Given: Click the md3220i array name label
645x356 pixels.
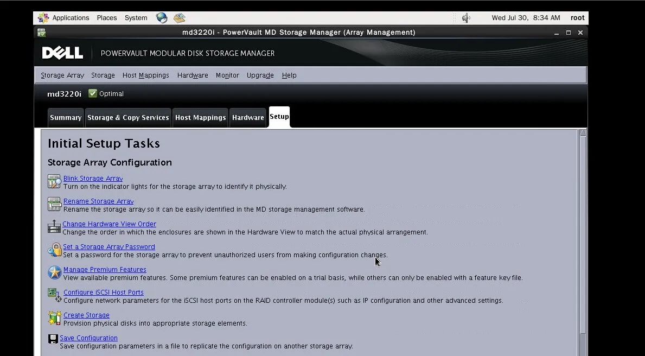Looking at the screenshot, I should coord(64,94).
